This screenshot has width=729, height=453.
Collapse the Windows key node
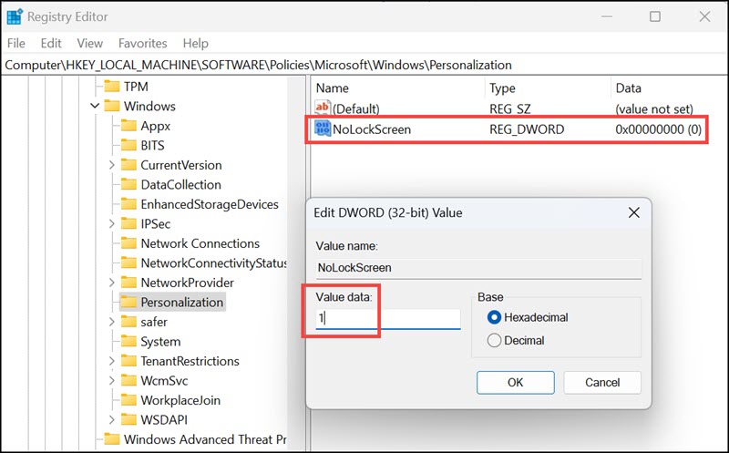pyautogui.click(x=95, y=106)
